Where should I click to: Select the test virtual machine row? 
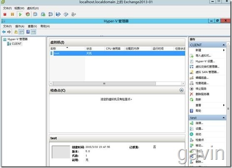coord(117,53)
